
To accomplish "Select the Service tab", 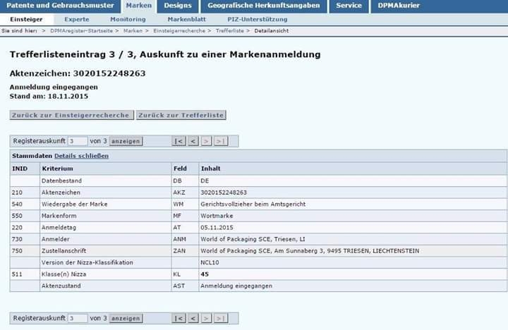I will [x=349, y=6].
